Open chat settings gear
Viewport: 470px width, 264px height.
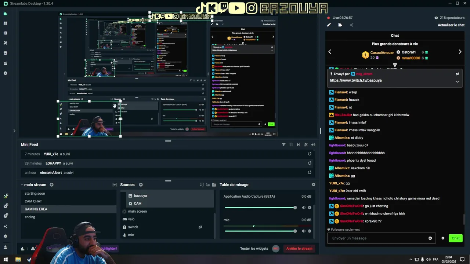(x=442, y=238)
